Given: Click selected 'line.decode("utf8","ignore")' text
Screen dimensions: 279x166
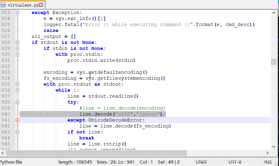Looking at the screenshot, I should pos(121,114).
